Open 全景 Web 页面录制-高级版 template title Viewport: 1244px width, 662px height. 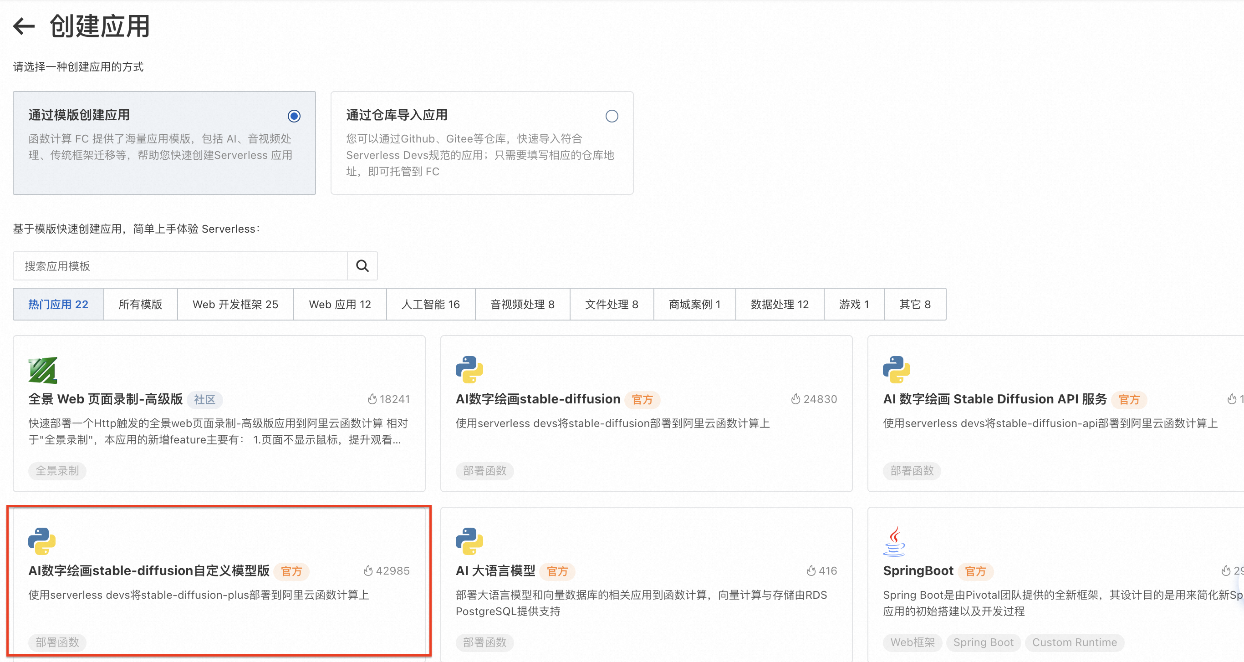tap(106, 399)
